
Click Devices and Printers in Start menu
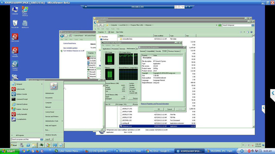(52, 116)
